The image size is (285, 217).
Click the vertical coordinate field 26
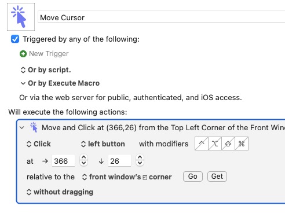click(x=119, y=161)
